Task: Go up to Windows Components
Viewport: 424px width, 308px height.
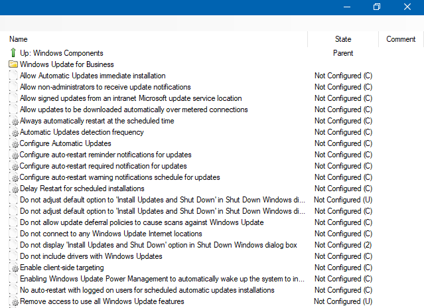Action: (x=61, y=53)
